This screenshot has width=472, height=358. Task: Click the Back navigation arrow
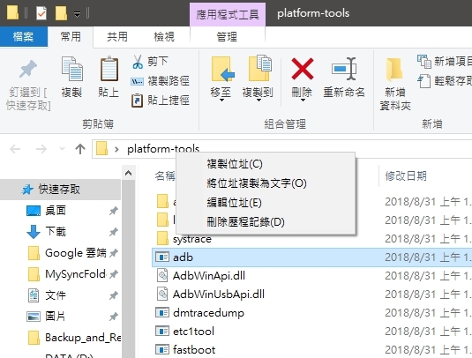[15, 149]
